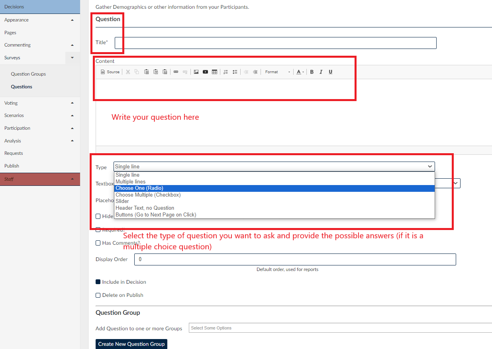Click the embed YouTube video icon

click(x=205, y=72)
